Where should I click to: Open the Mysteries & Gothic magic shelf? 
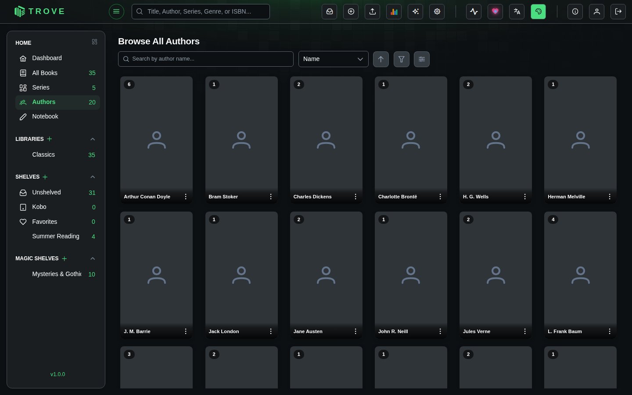pos(58,274)
